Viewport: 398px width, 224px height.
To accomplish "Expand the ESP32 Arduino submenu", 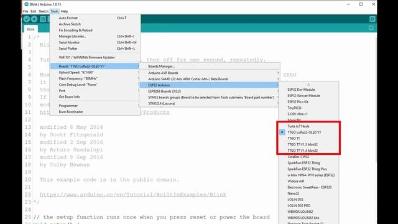I will [x=210, y=85].
